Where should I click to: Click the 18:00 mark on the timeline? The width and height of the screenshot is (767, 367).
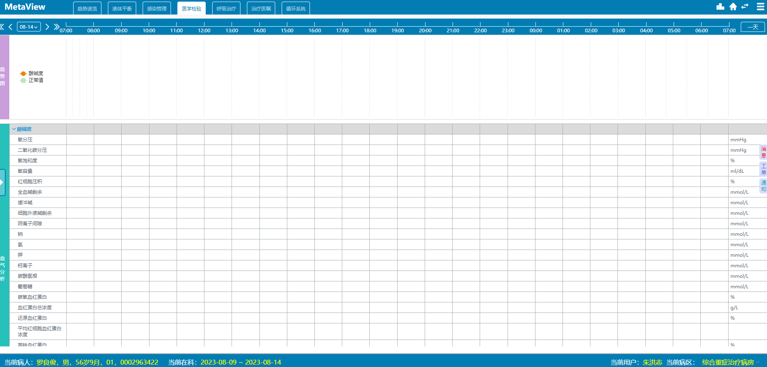370,30
